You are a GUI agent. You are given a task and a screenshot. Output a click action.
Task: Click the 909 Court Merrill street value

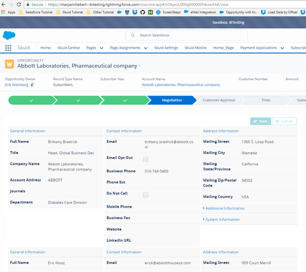point(256,263)
